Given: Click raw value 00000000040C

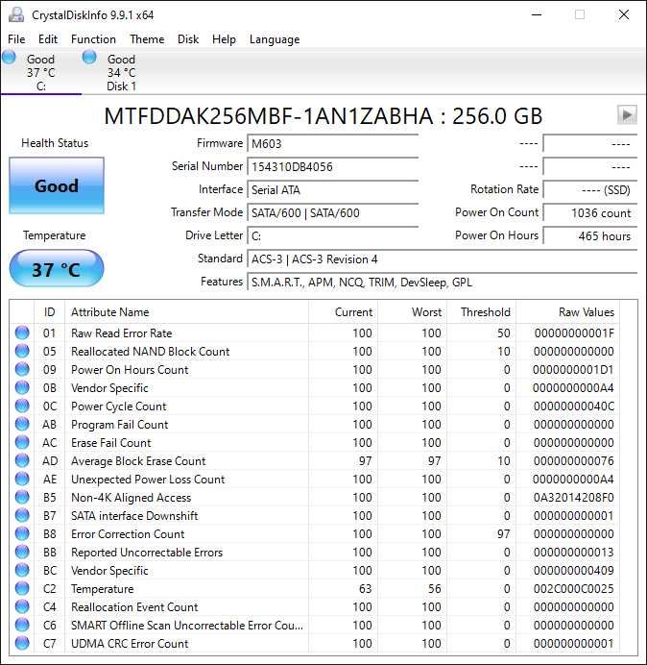Looking at the screenshot, I should tap(573, 406).
